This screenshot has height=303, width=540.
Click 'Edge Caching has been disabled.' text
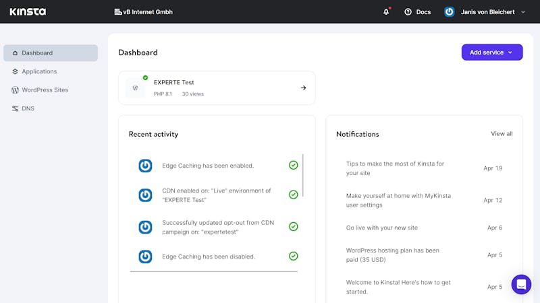(x=209, y=257)
